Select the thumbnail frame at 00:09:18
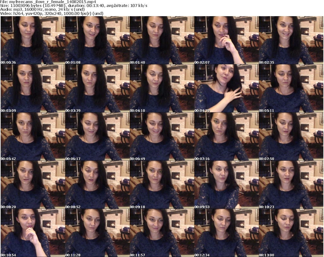The image size is (324, 257). pyautogui.click(x=162, y=185)
